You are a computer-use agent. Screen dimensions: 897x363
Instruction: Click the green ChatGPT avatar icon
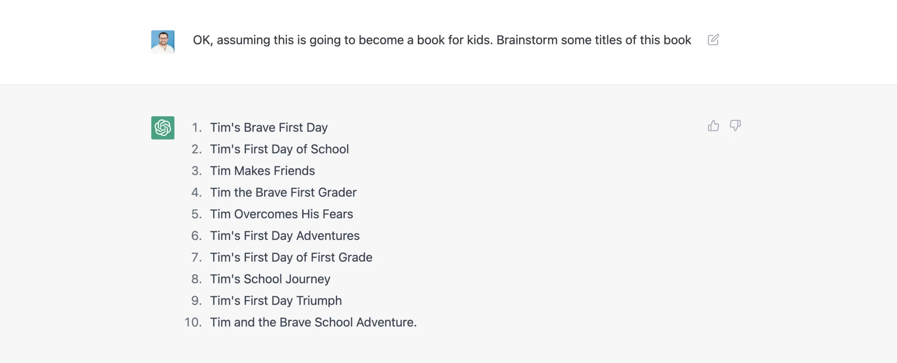(x=162, y=128)
